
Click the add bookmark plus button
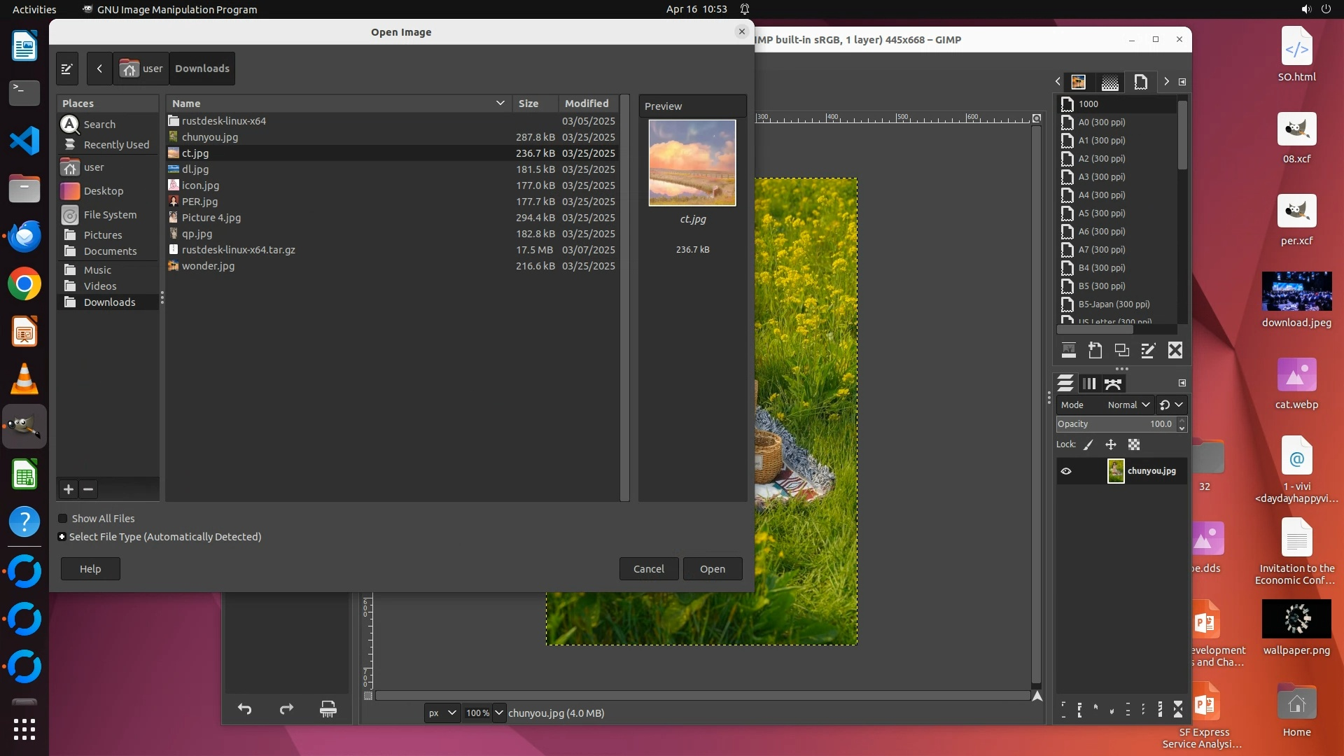click(x=69, y=489)
